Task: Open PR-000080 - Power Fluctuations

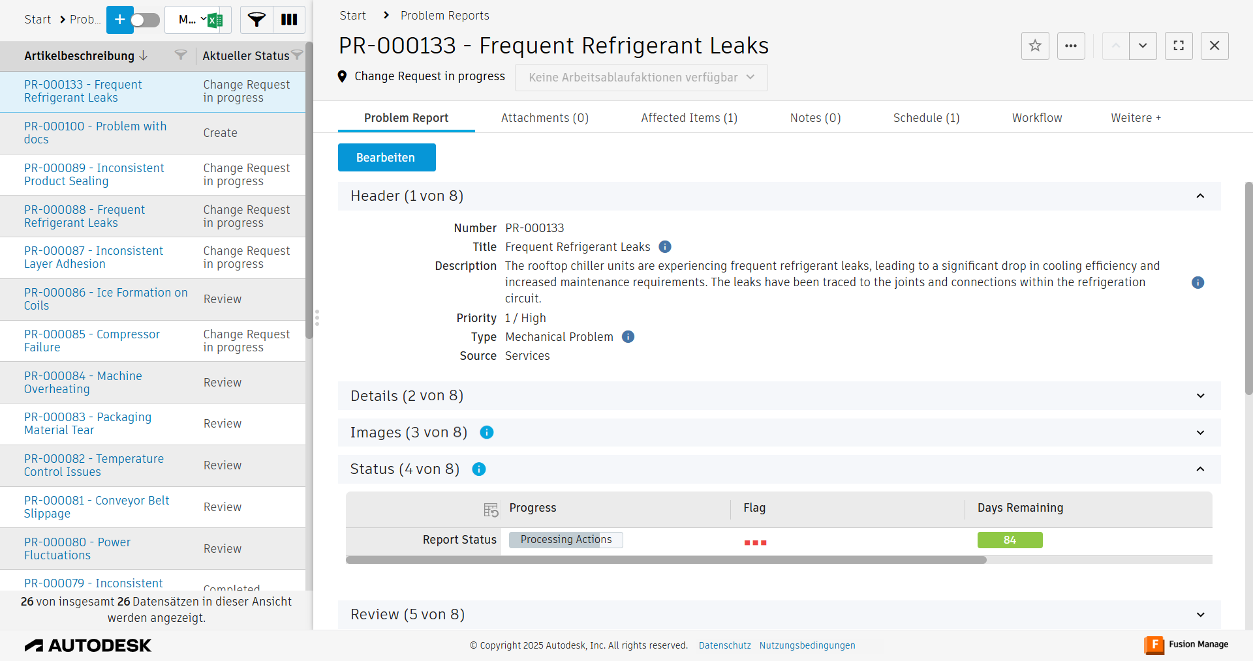Action: click(x=77, y=549)
